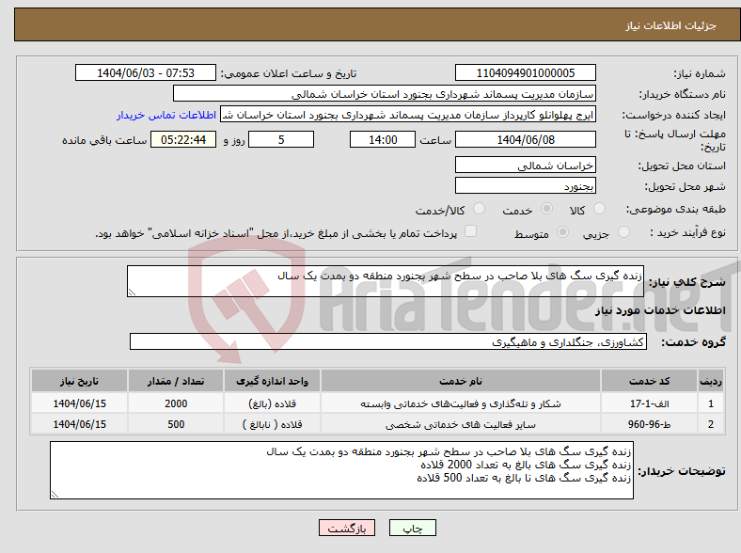The image size is (741, 553).
Task: Select the متوسط purchase type radio
Action: coord(562,231)
